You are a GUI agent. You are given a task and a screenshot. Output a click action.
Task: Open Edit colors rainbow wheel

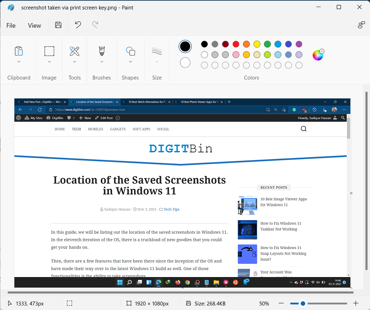point(318,55)
